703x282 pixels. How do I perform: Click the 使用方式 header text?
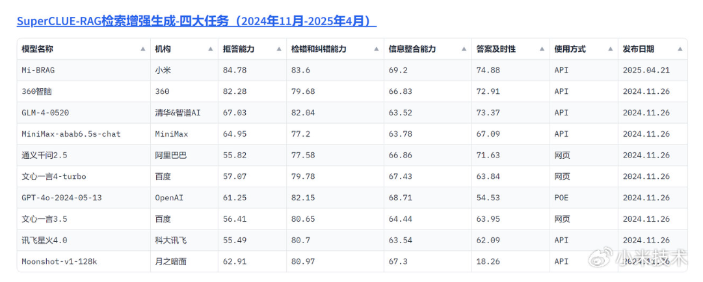(x=570, y=49)
